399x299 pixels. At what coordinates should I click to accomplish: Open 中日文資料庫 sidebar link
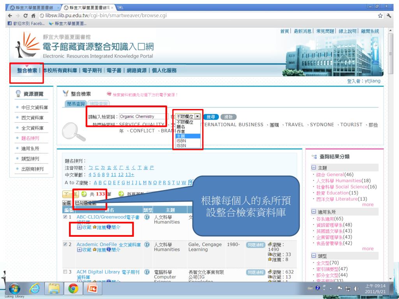(35, 107)
